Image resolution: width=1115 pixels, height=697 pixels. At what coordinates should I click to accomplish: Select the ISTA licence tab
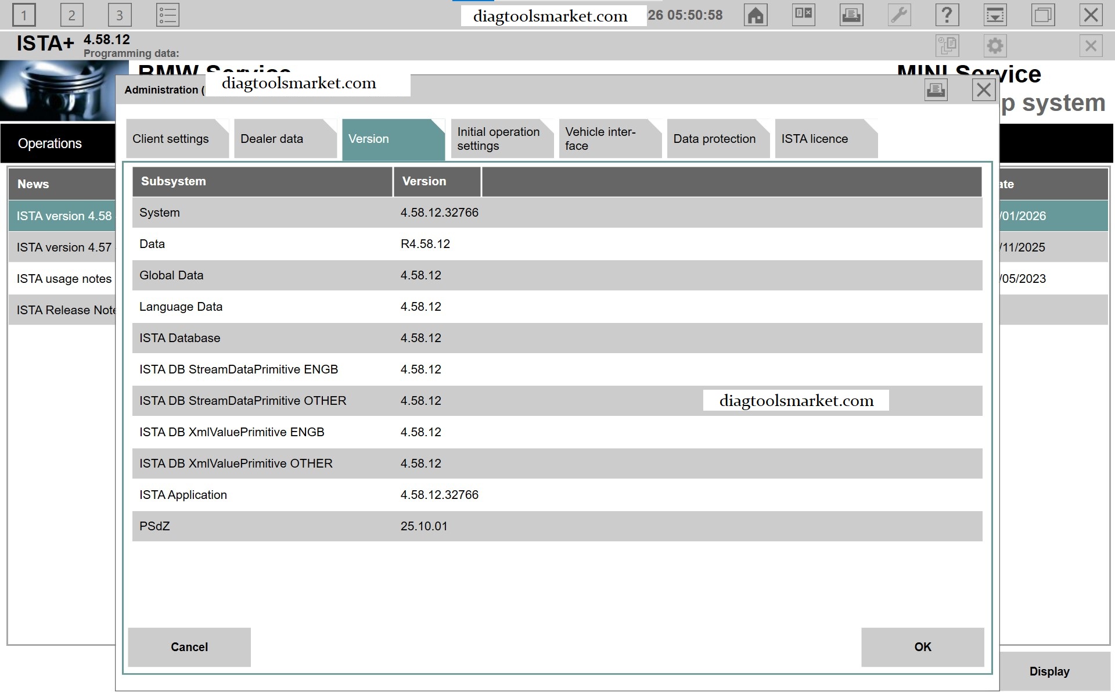tap(815, 139)
